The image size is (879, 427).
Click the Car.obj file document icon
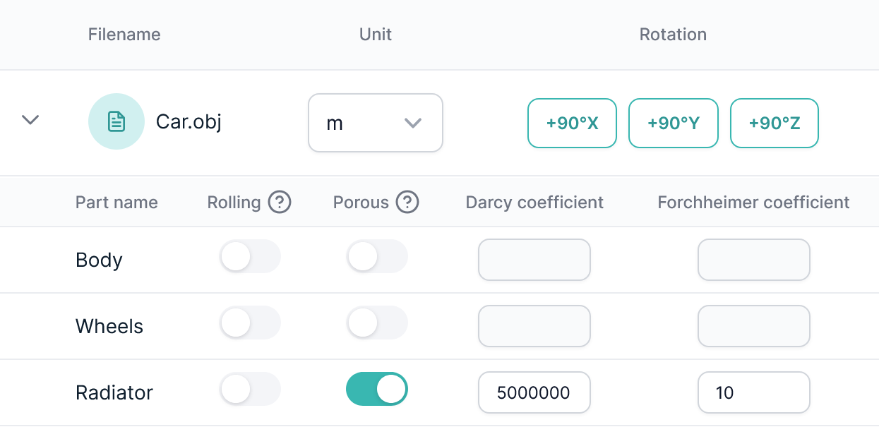[x=116, y=121]
